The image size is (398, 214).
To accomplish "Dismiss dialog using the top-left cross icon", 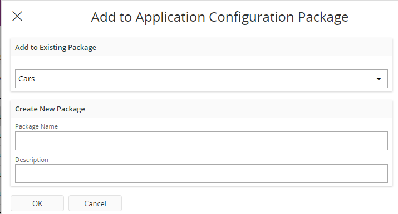I will pos(17,17).
